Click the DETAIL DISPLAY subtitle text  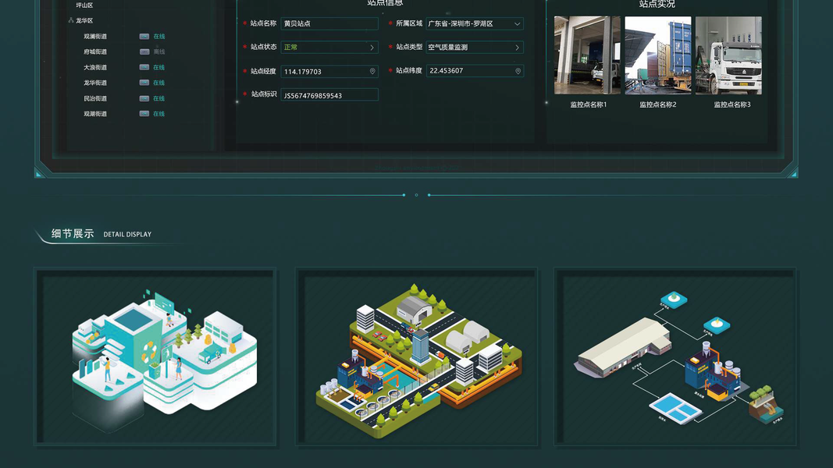click(127, 234)
